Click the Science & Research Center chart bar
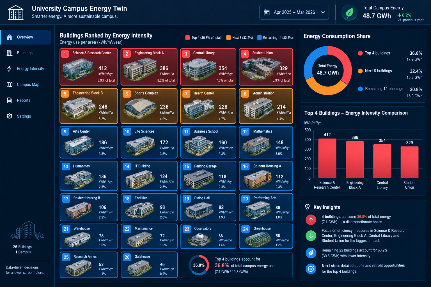This screenshot has width=431, height=287. [327, 158]
